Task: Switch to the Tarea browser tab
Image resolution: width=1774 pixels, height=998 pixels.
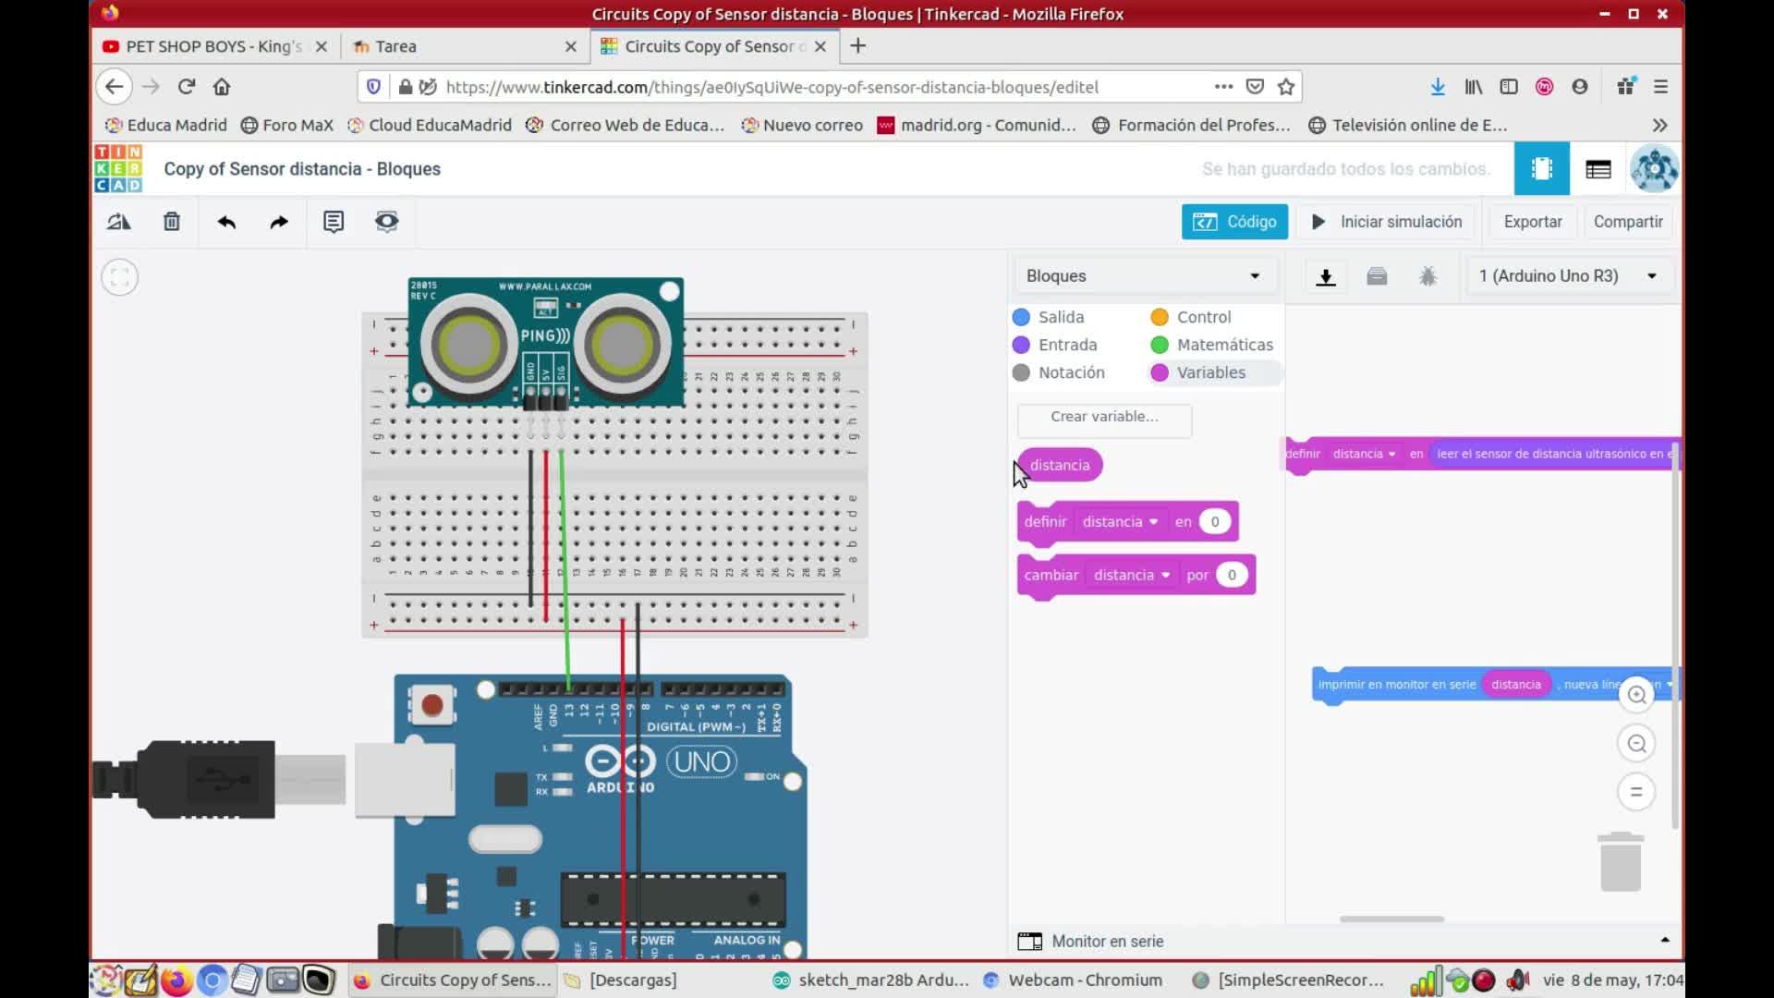Action: pyautogui.click(x=396, y=46)
